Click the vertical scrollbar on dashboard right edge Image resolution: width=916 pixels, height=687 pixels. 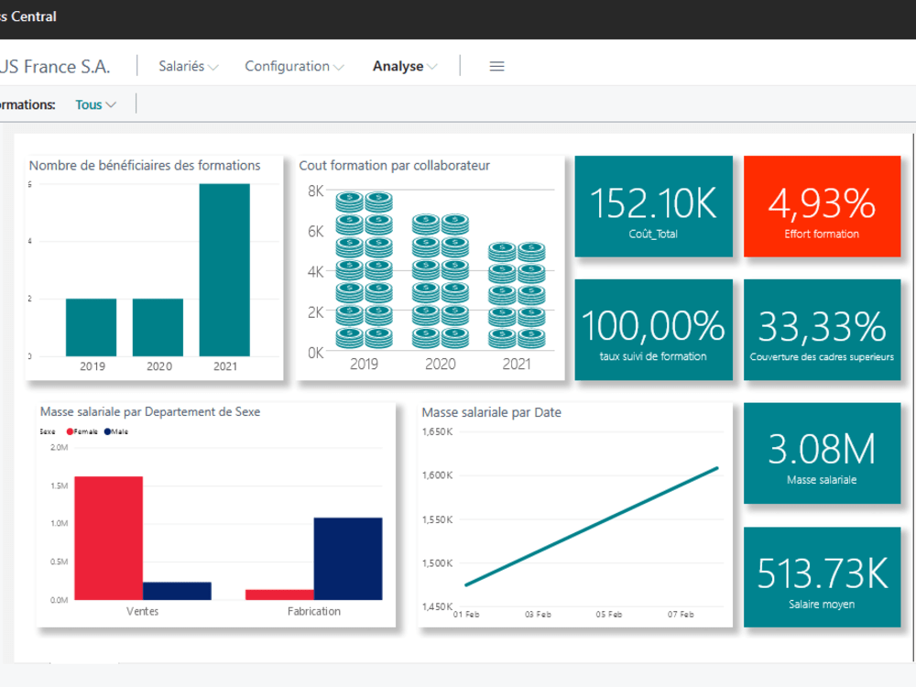[x=913, y=398]
